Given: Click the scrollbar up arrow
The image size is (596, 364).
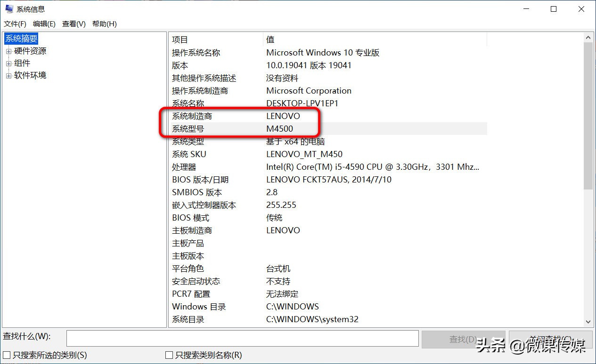Looking at the screenshot, I should 588,37.
